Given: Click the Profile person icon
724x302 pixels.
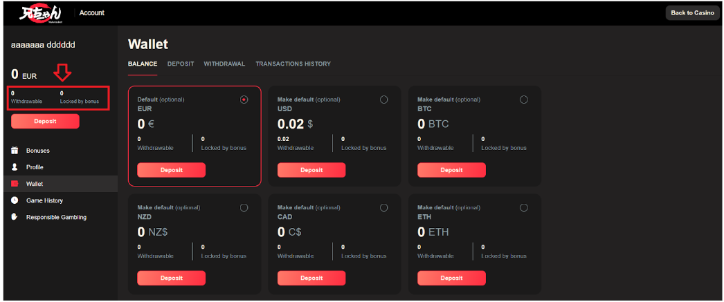Looking at the screenshot, I should click(x=15, y=167).
